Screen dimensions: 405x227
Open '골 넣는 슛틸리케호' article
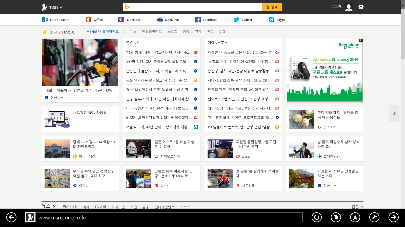click(x=257, y=174)
